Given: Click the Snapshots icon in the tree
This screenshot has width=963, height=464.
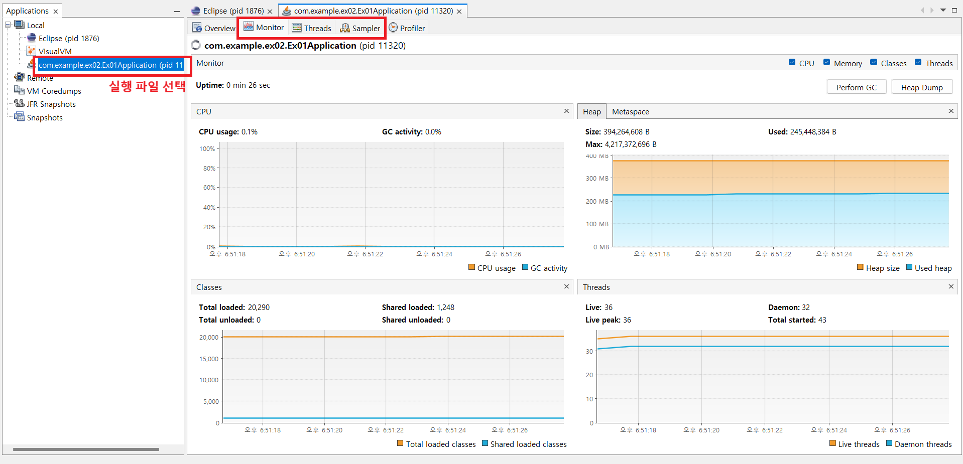Looking at the screenshot, I should (20, 117).
